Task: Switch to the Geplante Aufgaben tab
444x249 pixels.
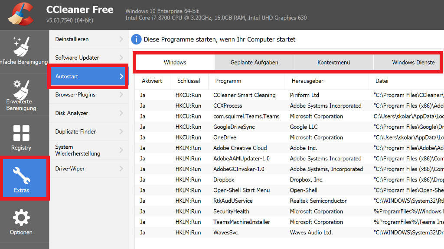Action: (x=254, y=62)
